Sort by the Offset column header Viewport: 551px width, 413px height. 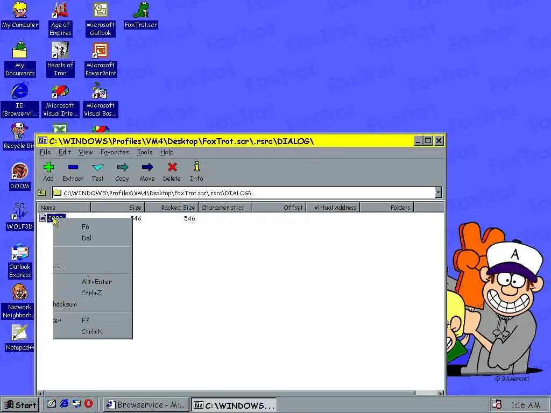coord(279,207)
